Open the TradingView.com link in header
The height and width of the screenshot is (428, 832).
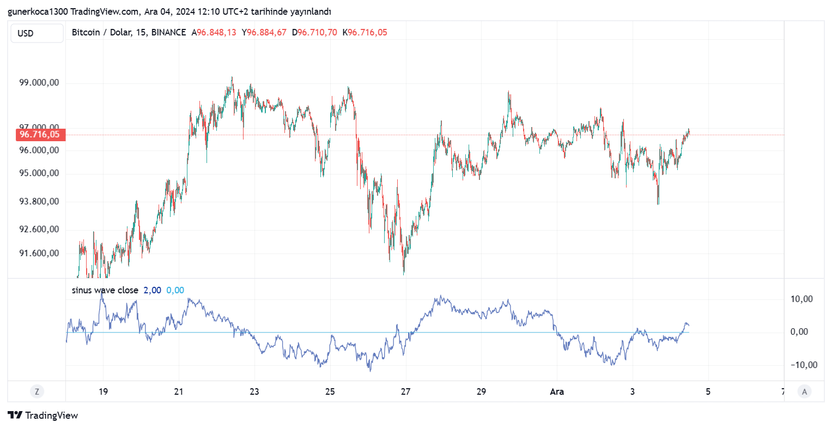pos(105,11)
